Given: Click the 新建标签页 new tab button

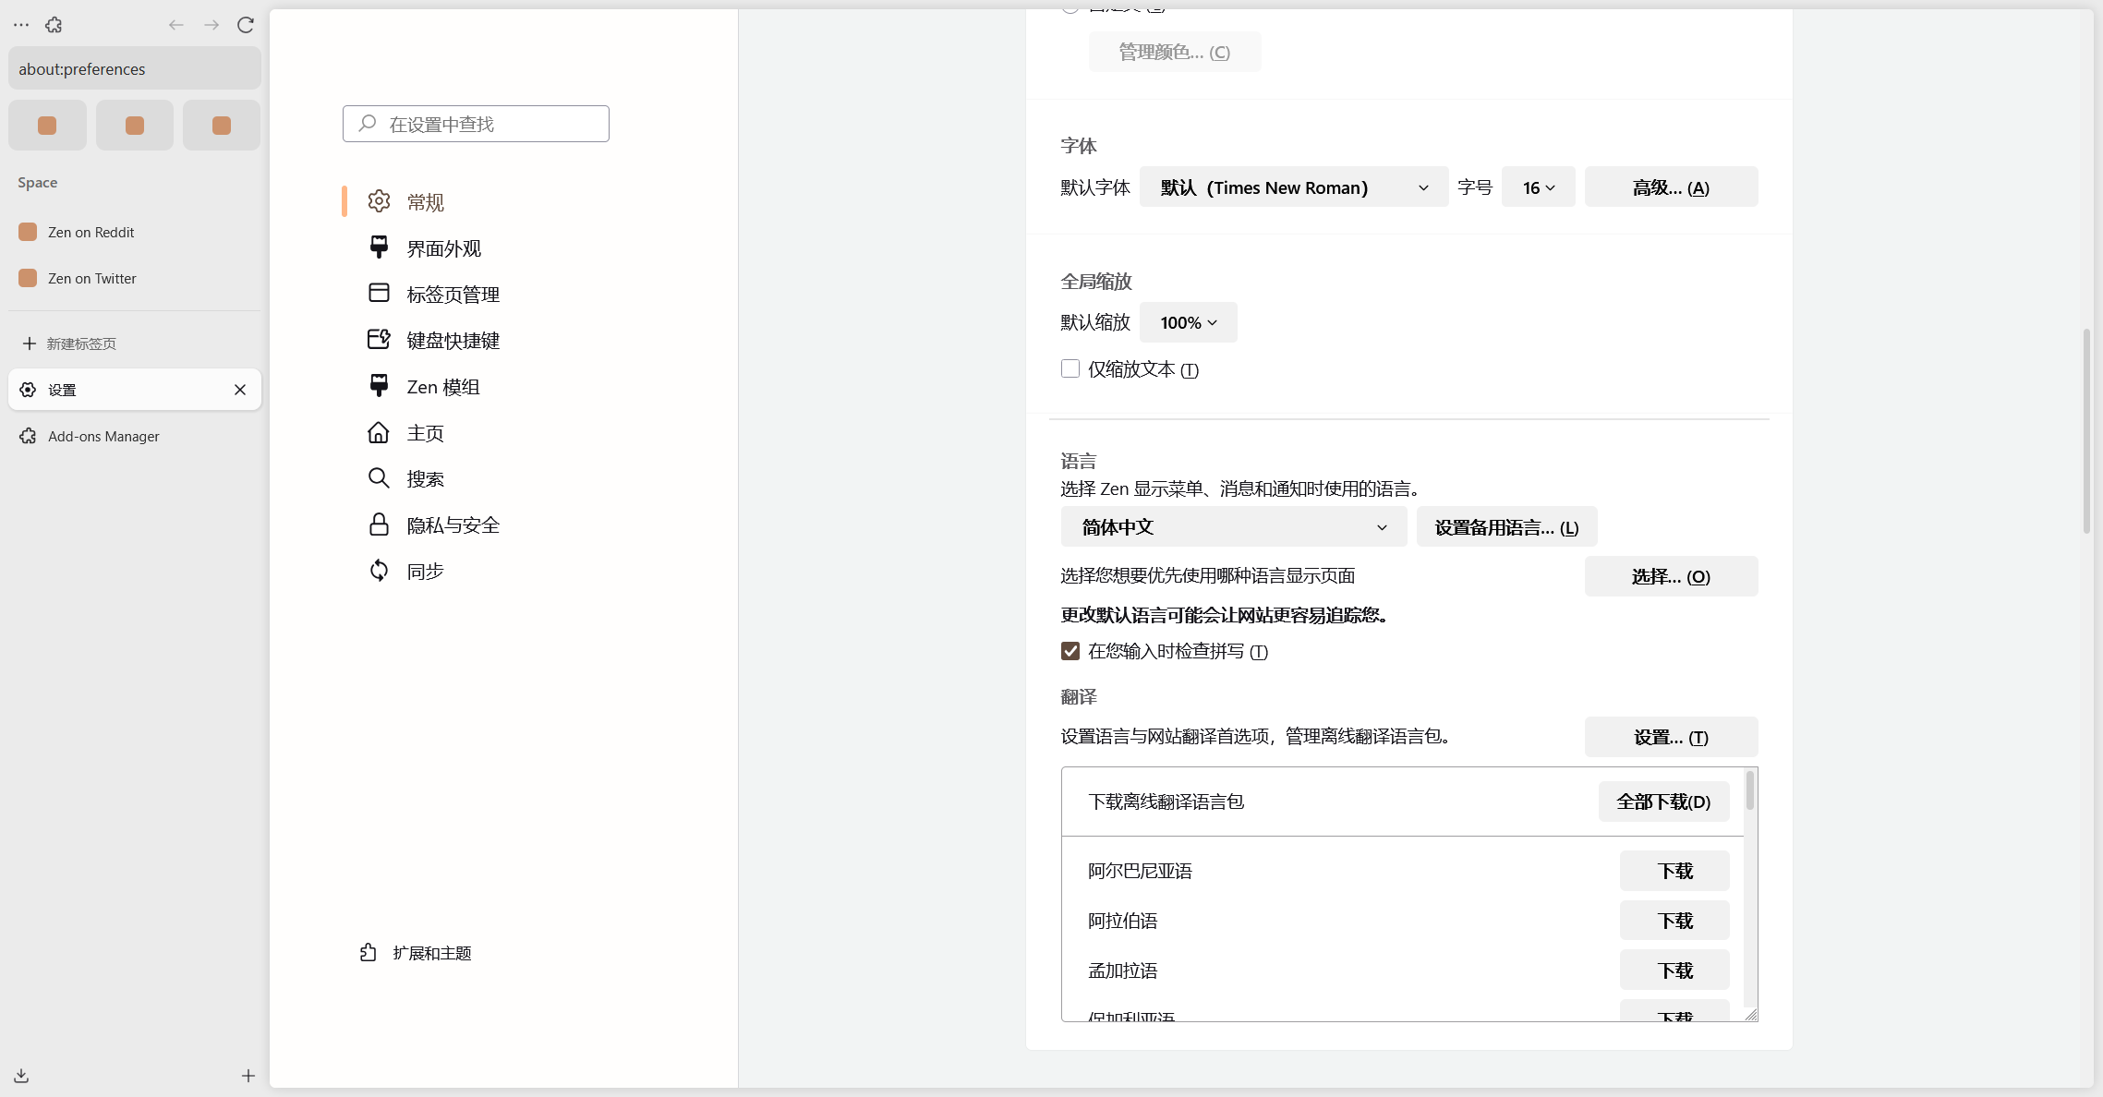Looking at the screenshot, I should (x=135, y=344).
